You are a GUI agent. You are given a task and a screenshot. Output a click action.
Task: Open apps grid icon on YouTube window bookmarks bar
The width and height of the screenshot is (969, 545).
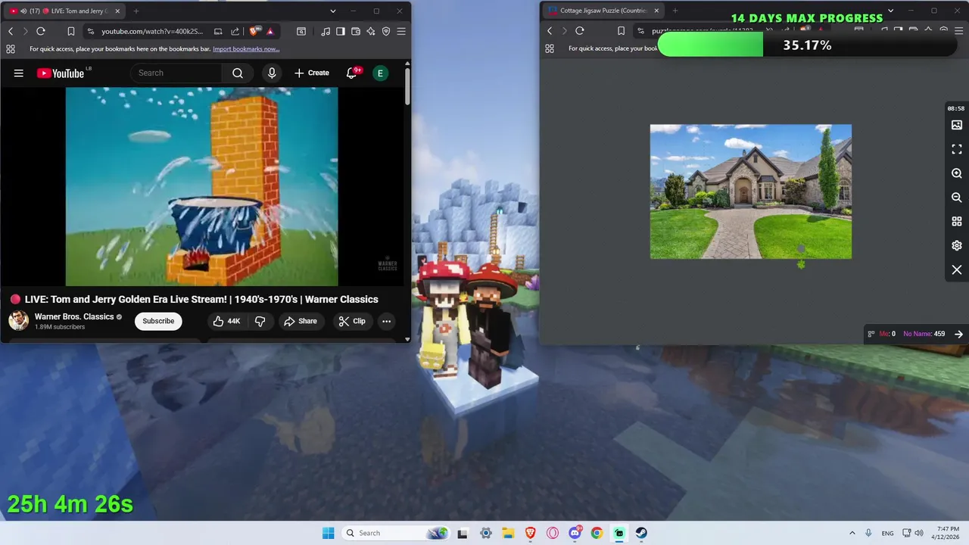11,48
